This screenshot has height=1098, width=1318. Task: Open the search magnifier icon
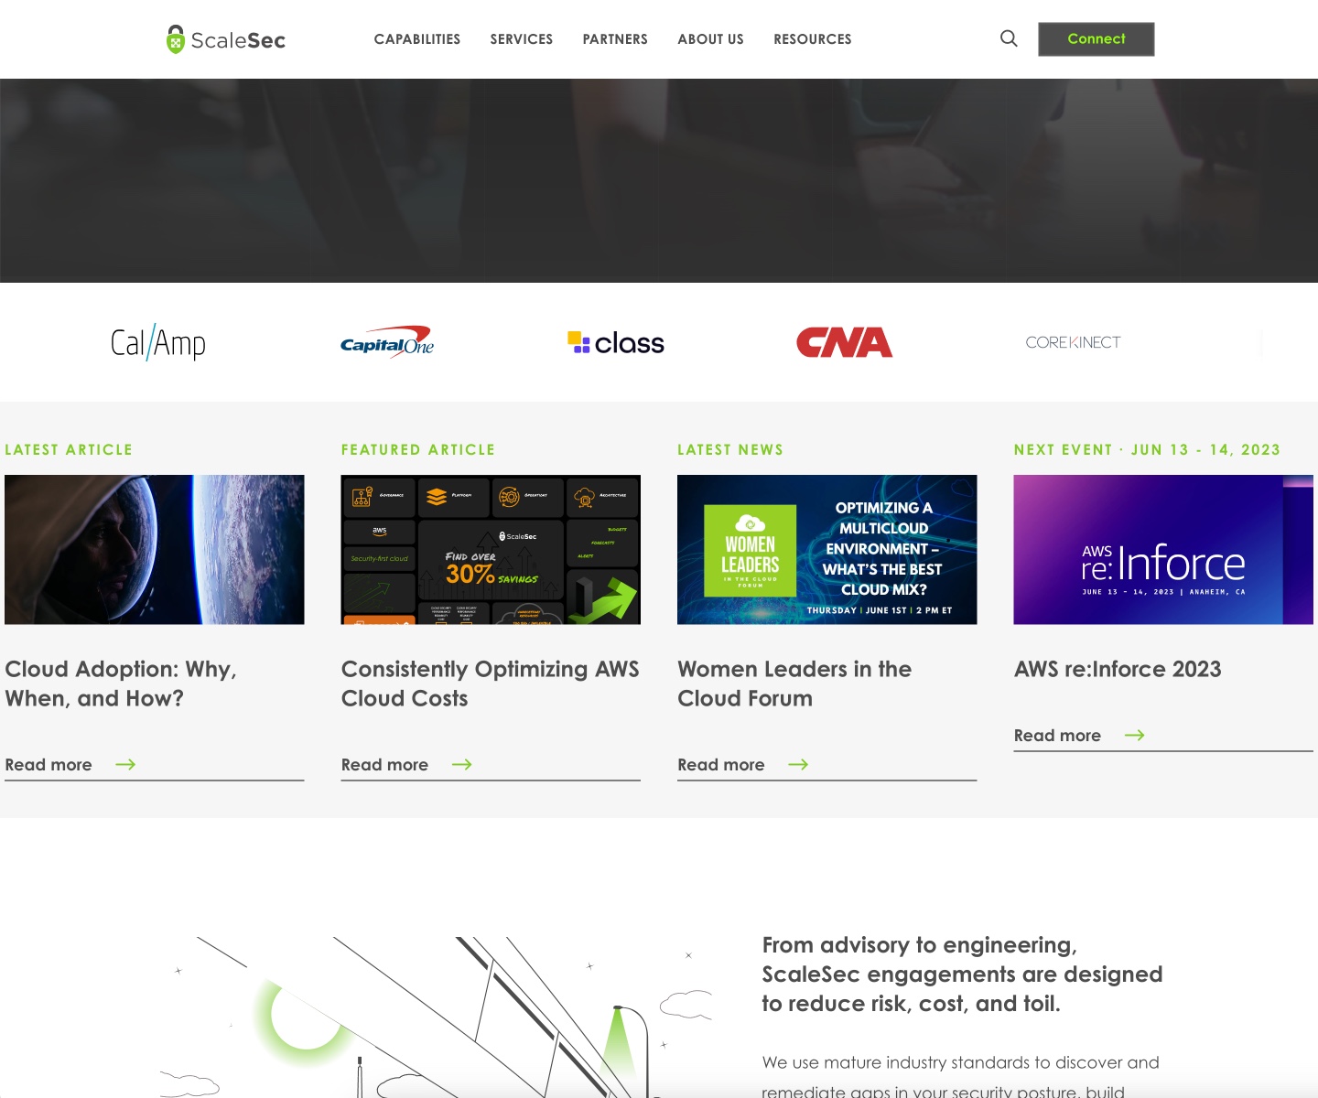pyautogui.click(x=1009, y=38)
